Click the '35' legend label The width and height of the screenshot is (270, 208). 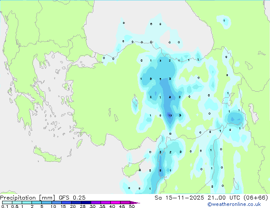tap(102, 206)
